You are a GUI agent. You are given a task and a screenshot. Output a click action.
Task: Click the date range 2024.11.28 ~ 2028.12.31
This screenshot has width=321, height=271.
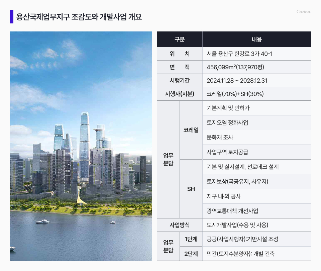[237, 81]
